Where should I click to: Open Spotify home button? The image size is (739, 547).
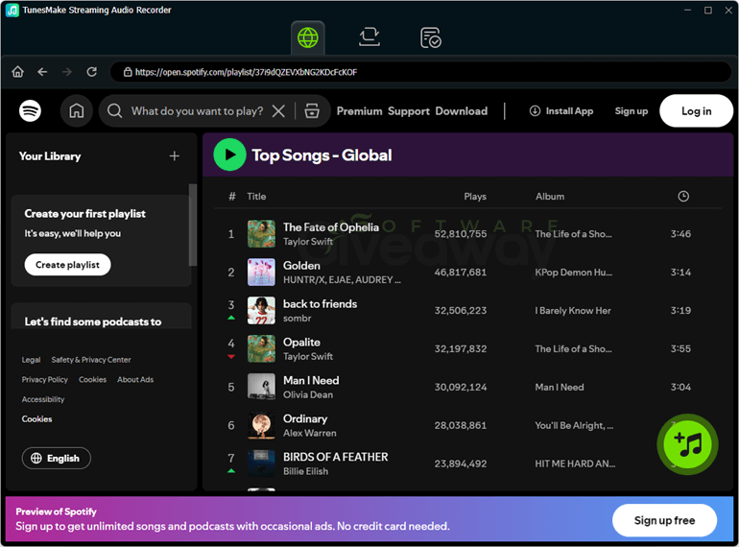click(77, 110)
